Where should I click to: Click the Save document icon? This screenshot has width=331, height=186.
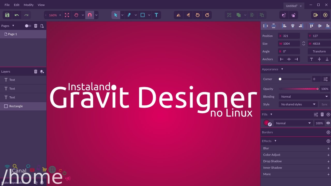(x=7, y=15)
